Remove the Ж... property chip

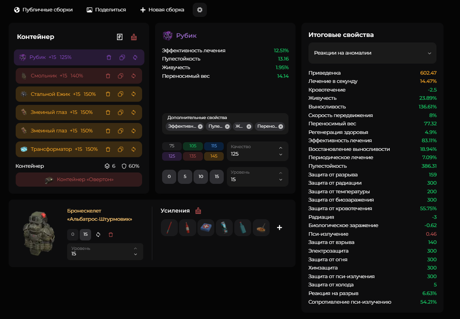[249, 126]
